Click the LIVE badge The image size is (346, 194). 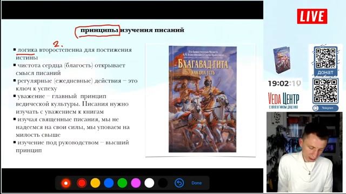tap(312, 16)
